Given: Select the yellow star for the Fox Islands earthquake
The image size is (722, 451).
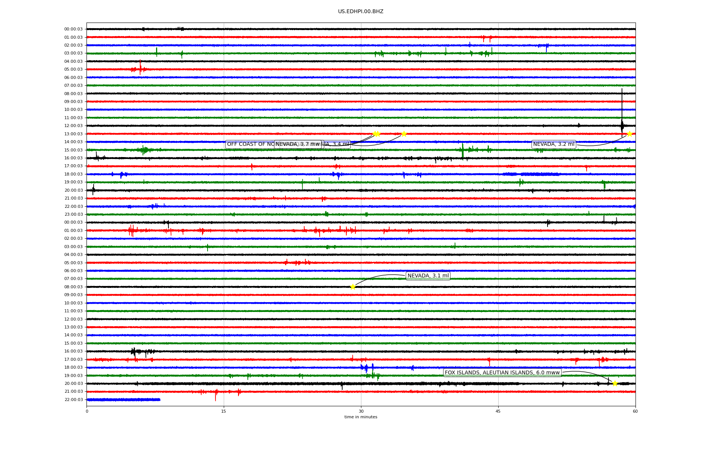Looking at the screenshot, I should click(x=615, y=383).
